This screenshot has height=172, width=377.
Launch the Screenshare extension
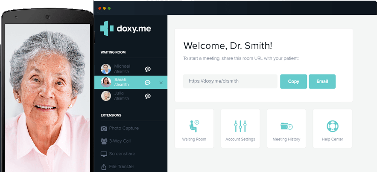tap(118, 154)
